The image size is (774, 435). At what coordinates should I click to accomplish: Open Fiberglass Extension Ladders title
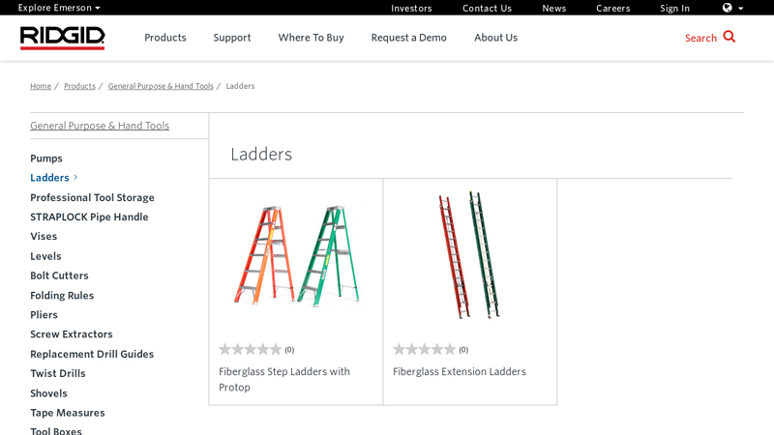[460, 371]
